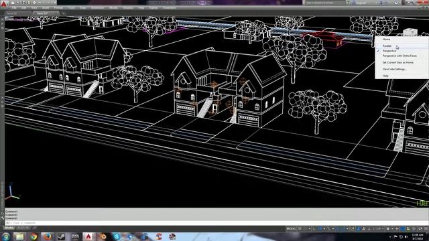This screenshot has height=241, width=429.
Task: Open the AutoCAD application menu logo
Action: click(4, 4)
